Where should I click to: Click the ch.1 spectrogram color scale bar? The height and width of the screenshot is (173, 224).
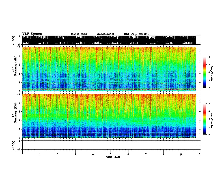205,72
